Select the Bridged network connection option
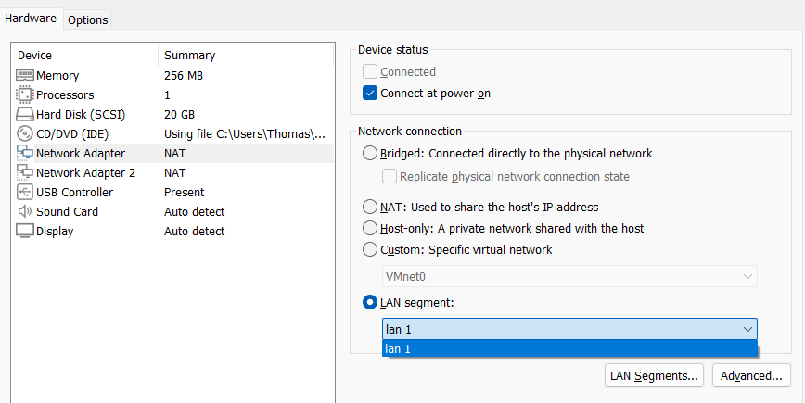The height and width of the screenshot is (403, 805). tap(370, 153)
